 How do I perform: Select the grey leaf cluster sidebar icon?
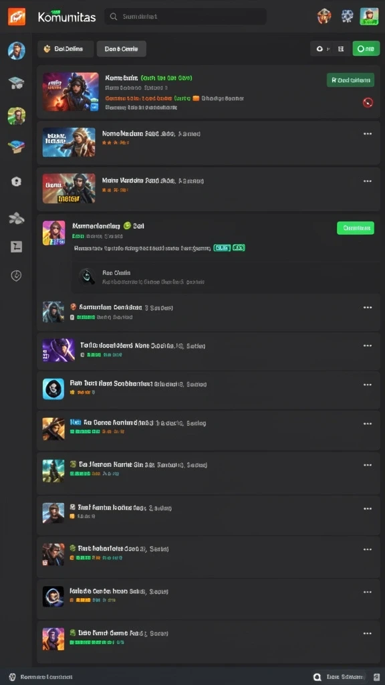click(16, 217)
